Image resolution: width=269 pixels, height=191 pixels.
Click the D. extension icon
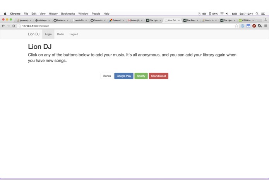pos(260,26)
